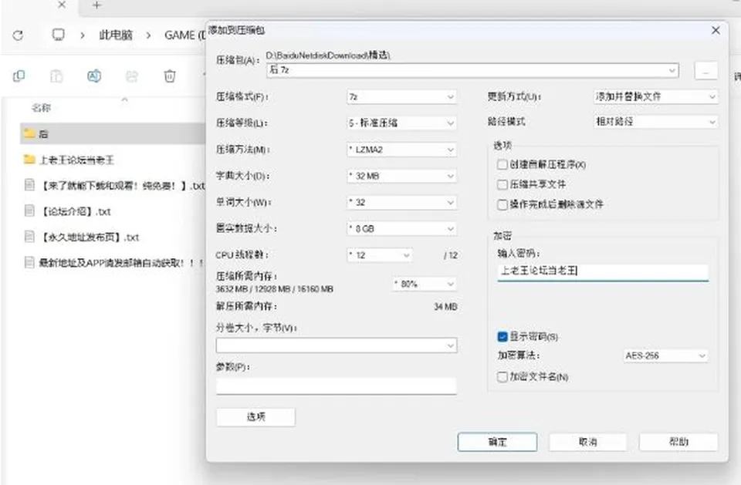Click the text file icon beside 【论坛介绍】.txt

tap(29, 211)
